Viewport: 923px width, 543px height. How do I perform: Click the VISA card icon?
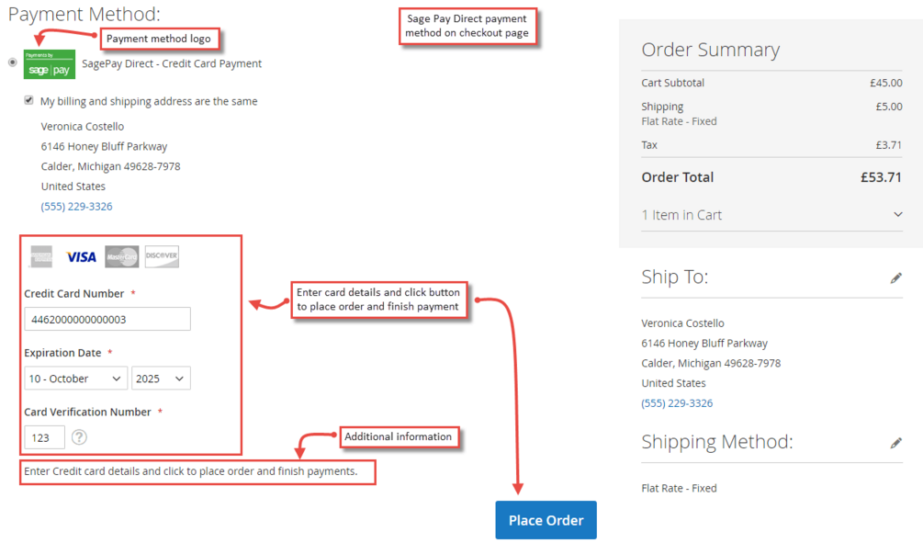pyautogui.click(x=81, y=256)
